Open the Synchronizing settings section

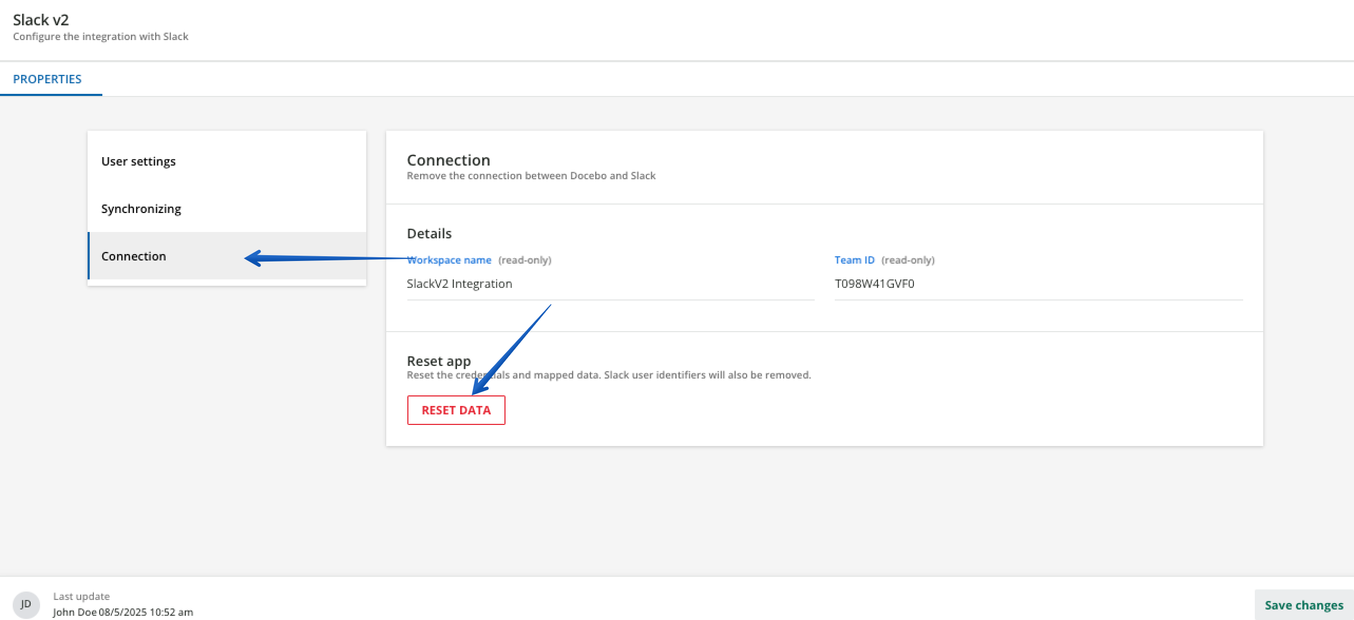pos(141,208)
